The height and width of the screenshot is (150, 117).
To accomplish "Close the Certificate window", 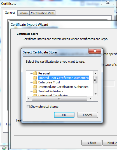I will click(x=108, y=2).
